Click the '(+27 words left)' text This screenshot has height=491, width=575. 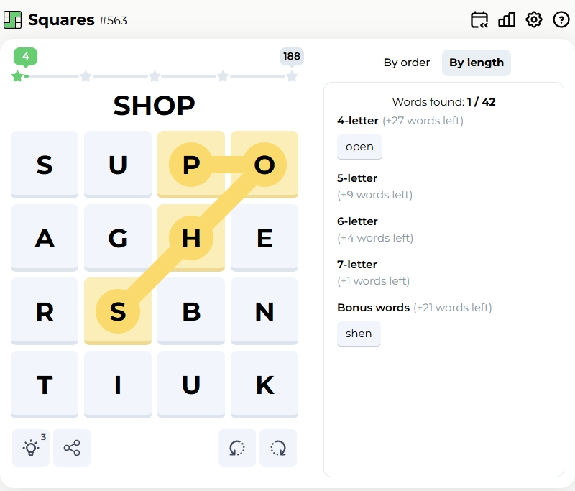423,121
